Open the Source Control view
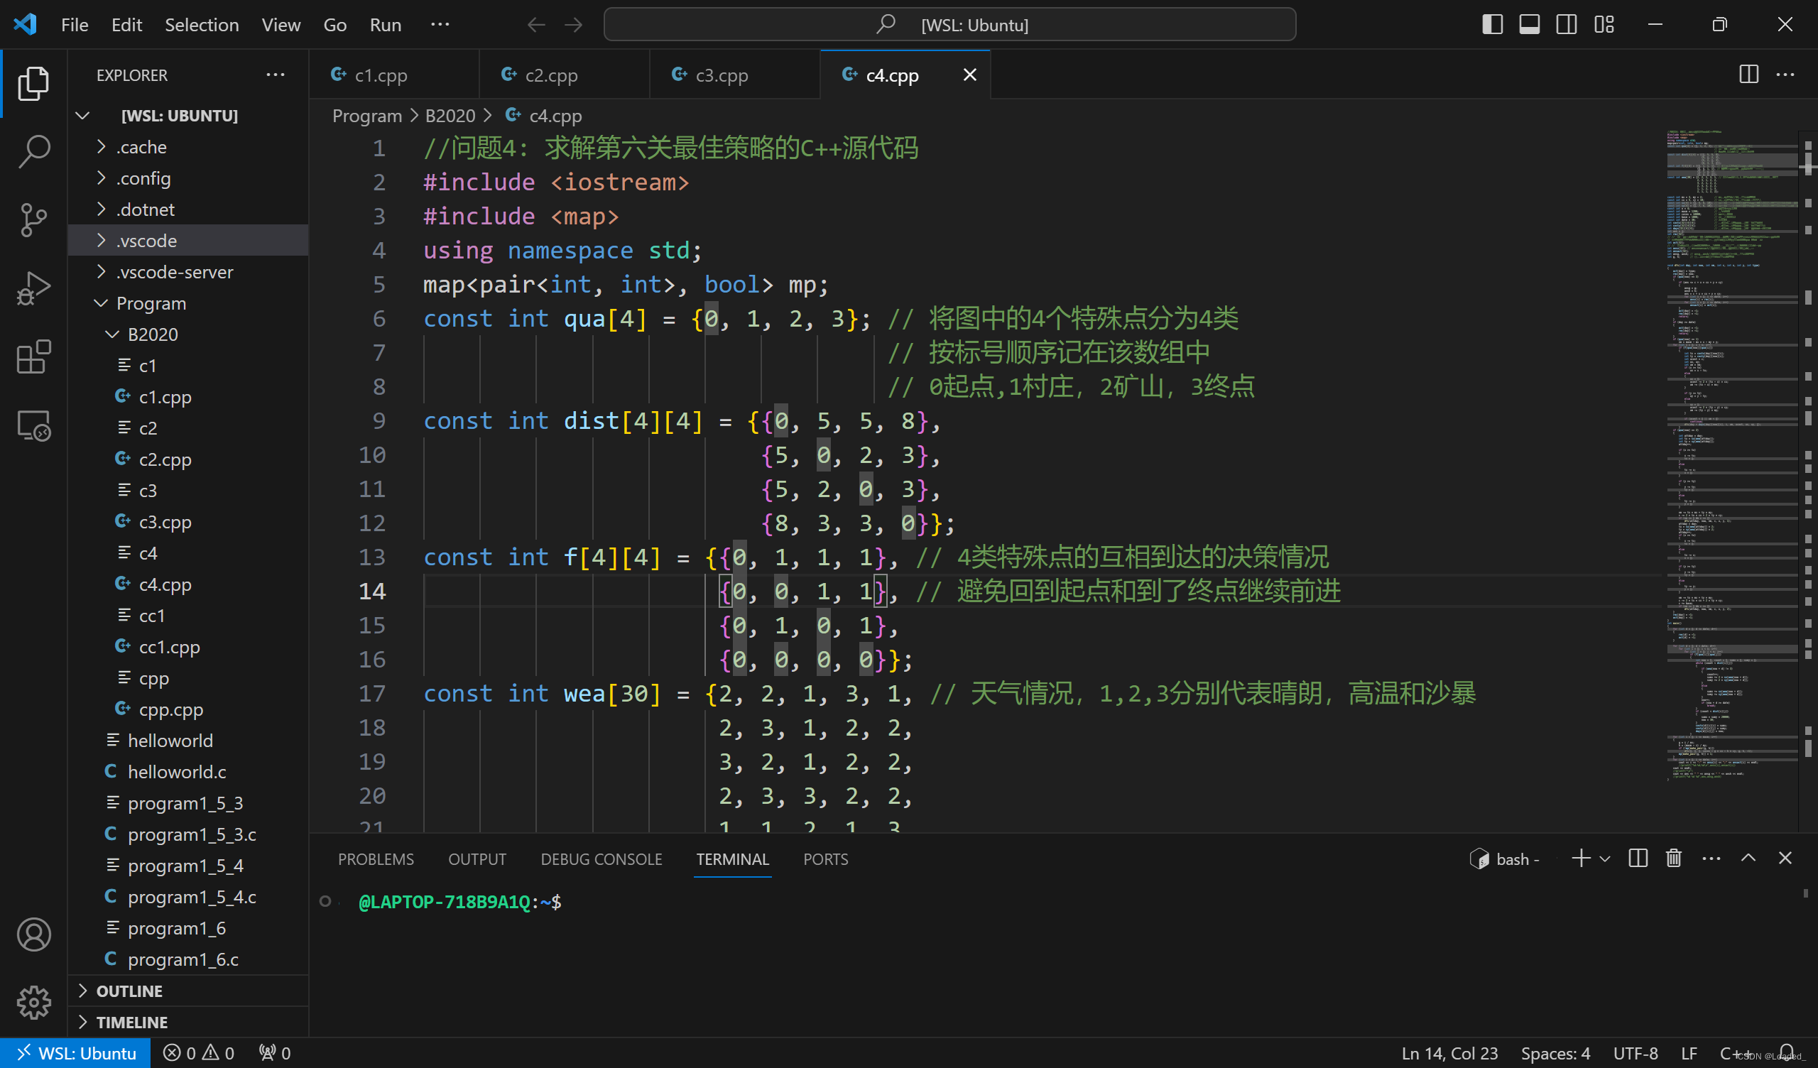The height and width of the screenshot is (1068, 1818). pos(33,220)
